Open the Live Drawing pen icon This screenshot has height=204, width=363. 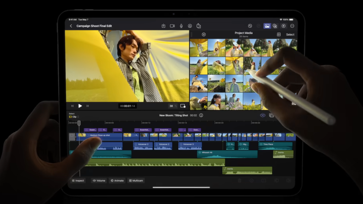point(190,26)
